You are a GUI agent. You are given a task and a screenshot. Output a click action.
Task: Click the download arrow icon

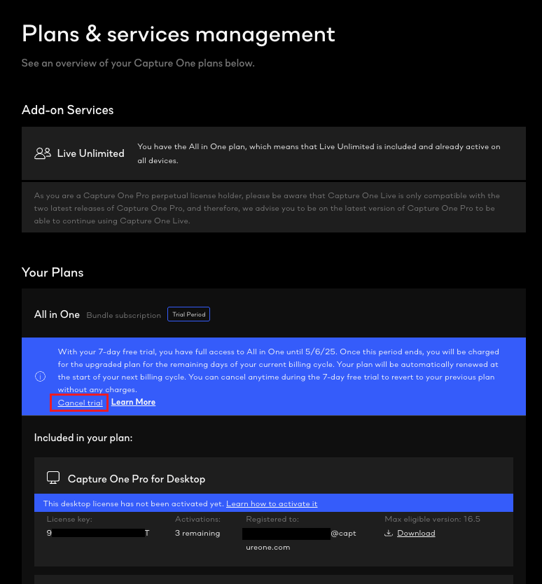(389, 534)
